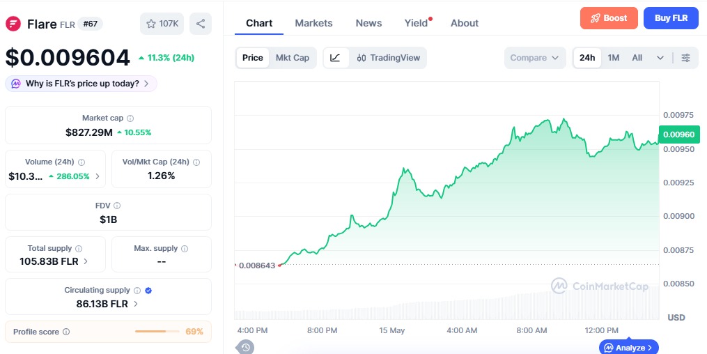Image resolution: width=707 pixels, height=354 pixels.
Task: Open the News tab
Action: click(x=369, y=23)
